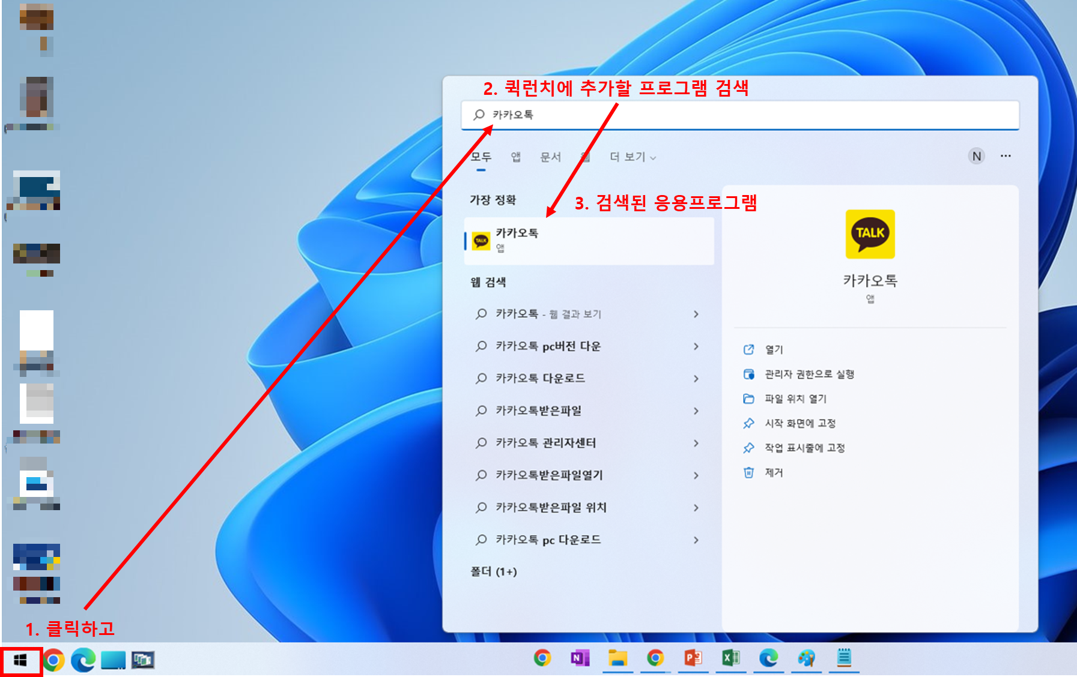Click the Windows Start button
The height and width of the screenshot is (677, 1077).
20,660
